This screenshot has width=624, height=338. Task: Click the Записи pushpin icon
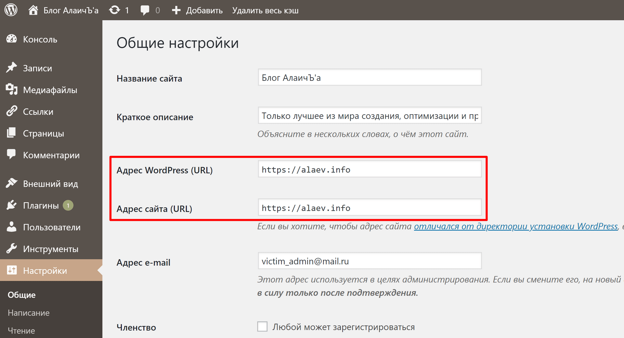[x=12, y=68]
